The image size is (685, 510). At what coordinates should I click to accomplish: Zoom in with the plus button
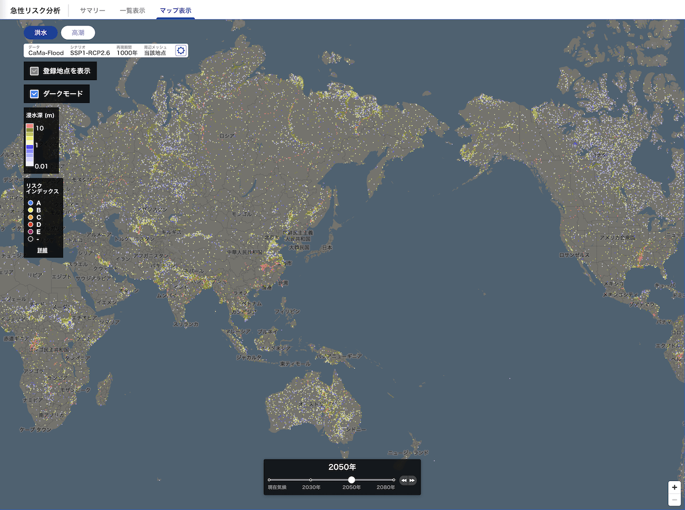[x=674, y=487]
